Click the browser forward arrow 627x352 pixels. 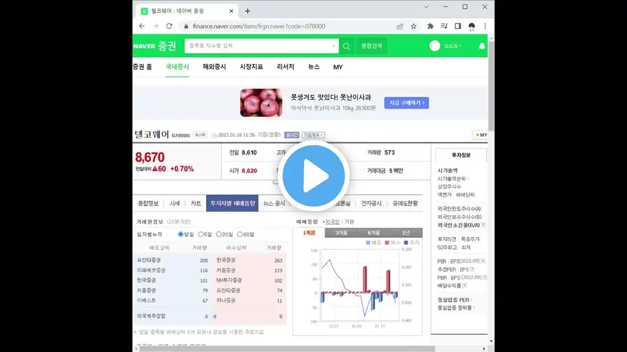point(155,26)
